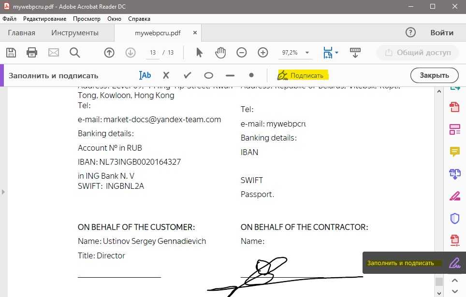Click the envelope email icon
The image size is (466, 297).
click(x=53, y=53)
